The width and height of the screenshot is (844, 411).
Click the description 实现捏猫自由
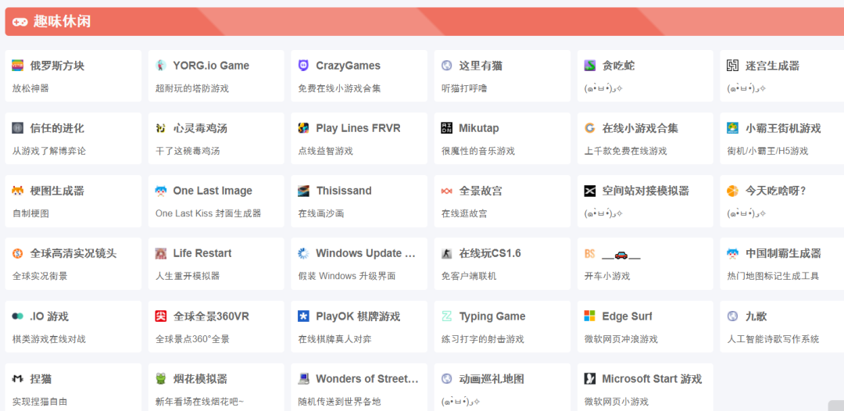click(40, 402)
